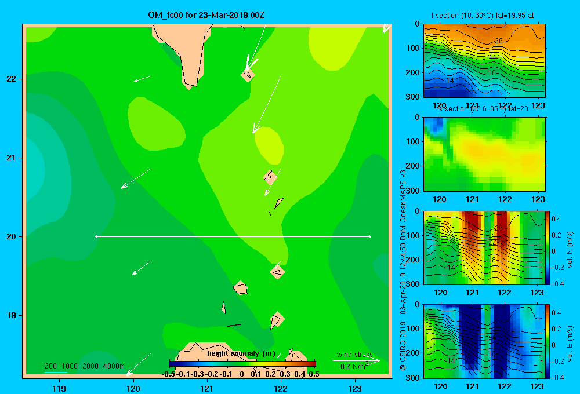Click the 0.4 tick on vel. N scale
Viewport: 580px width, 394px height.
[x=556, y=219]
